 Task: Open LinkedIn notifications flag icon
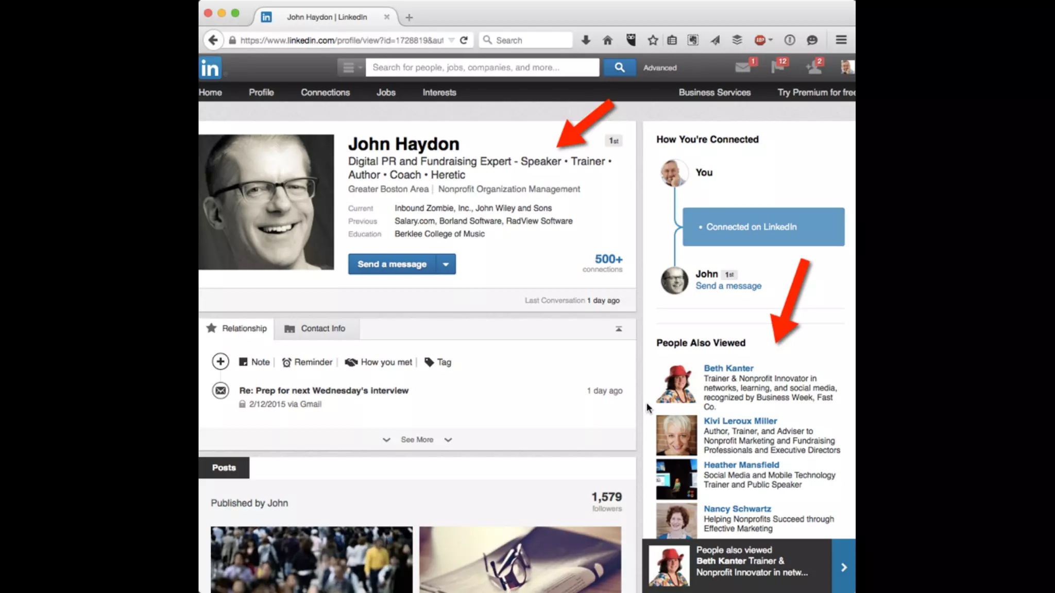[x=777, y=67]
